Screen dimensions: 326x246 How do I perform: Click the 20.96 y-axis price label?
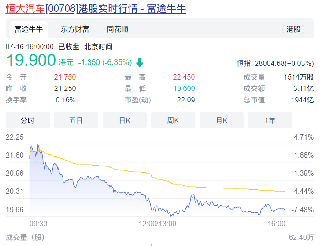pos(15,173)
